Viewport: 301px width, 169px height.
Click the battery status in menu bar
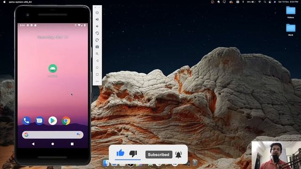click(251, 2)
